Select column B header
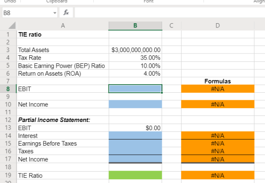Screen dimensions: 265x183 coord(135,26)
